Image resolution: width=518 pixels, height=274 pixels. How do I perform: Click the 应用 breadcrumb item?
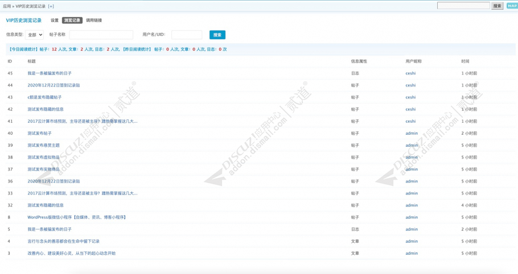(x=7, y=6)
